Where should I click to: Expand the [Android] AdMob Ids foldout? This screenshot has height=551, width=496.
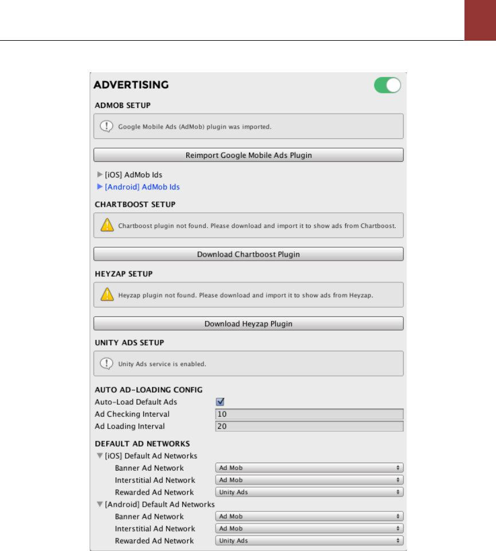(100, 187)
